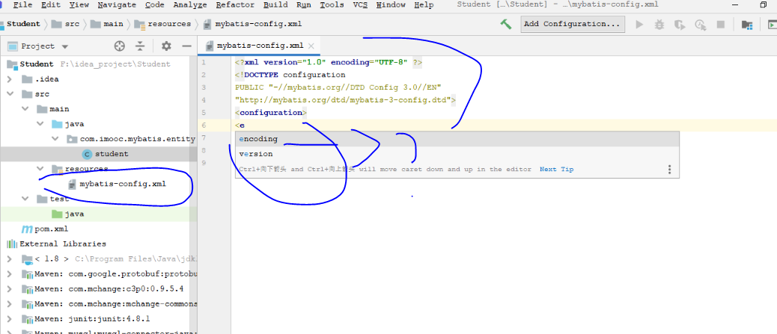The image size is (777, 334).
Task: Select the student class in the project tree
Action: click(x=112, y=154)
